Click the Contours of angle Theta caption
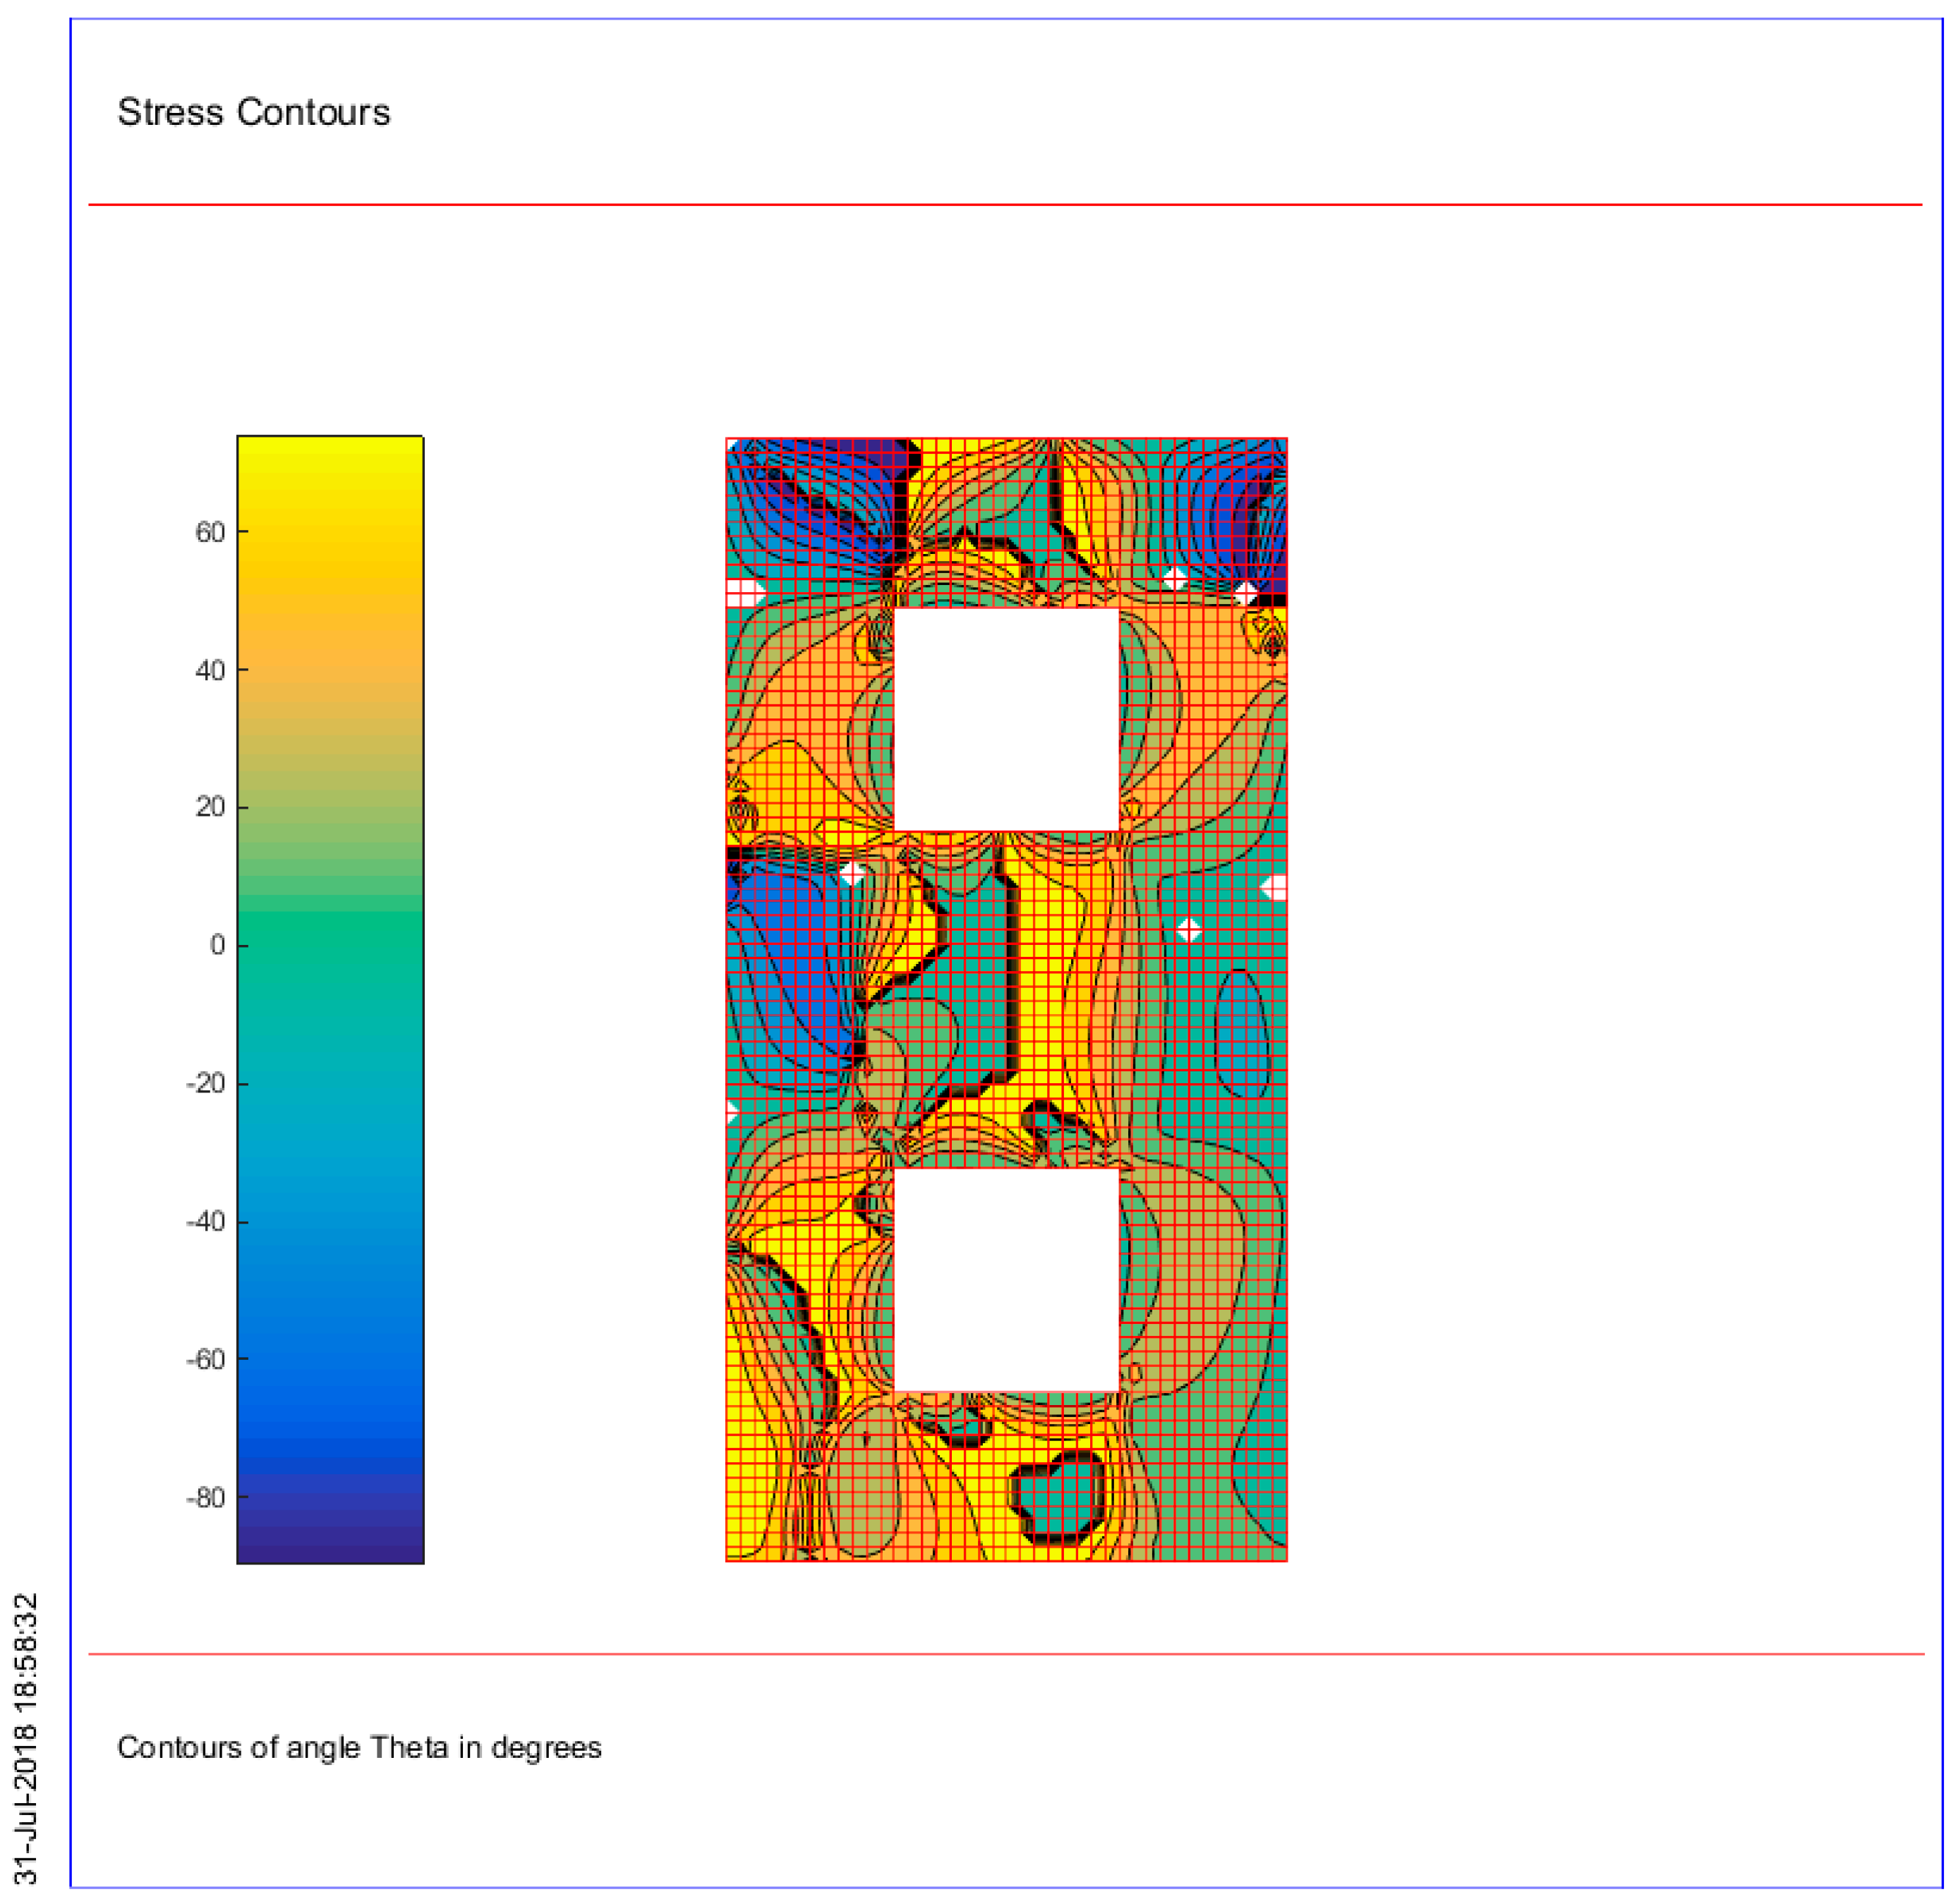The image size is (1958, 1904). [359, 1747]
